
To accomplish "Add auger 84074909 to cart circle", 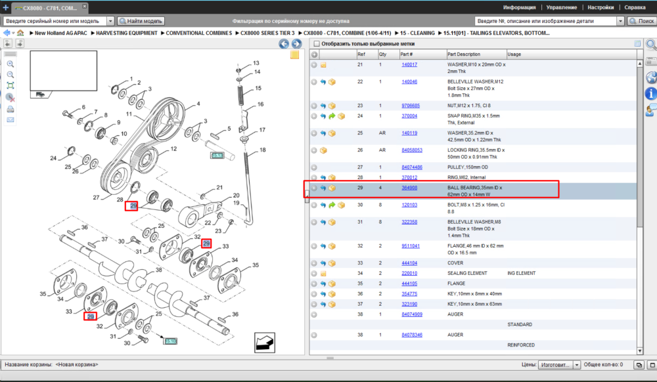I will (314, 314).
